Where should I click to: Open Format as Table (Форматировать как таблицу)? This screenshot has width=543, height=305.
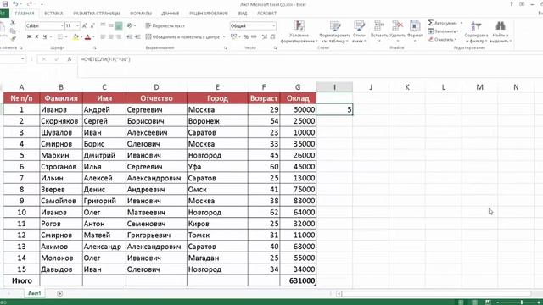click(x=334, y=31)
